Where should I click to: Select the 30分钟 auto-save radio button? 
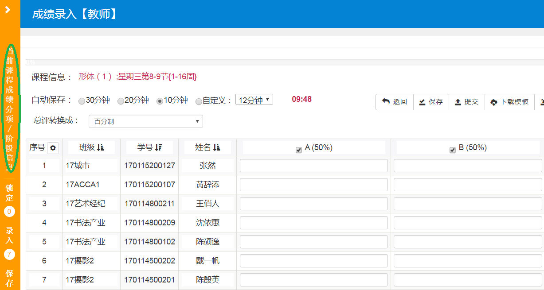(x=82, y=101)
